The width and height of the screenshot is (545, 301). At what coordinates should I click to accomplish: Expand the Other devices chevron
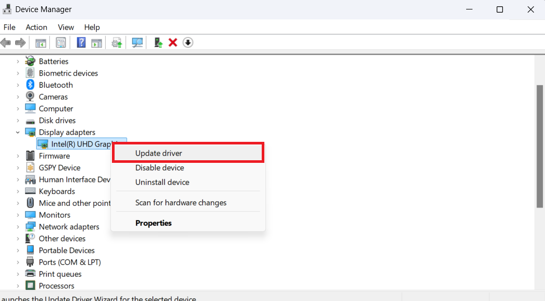click(x=18, y=239)
